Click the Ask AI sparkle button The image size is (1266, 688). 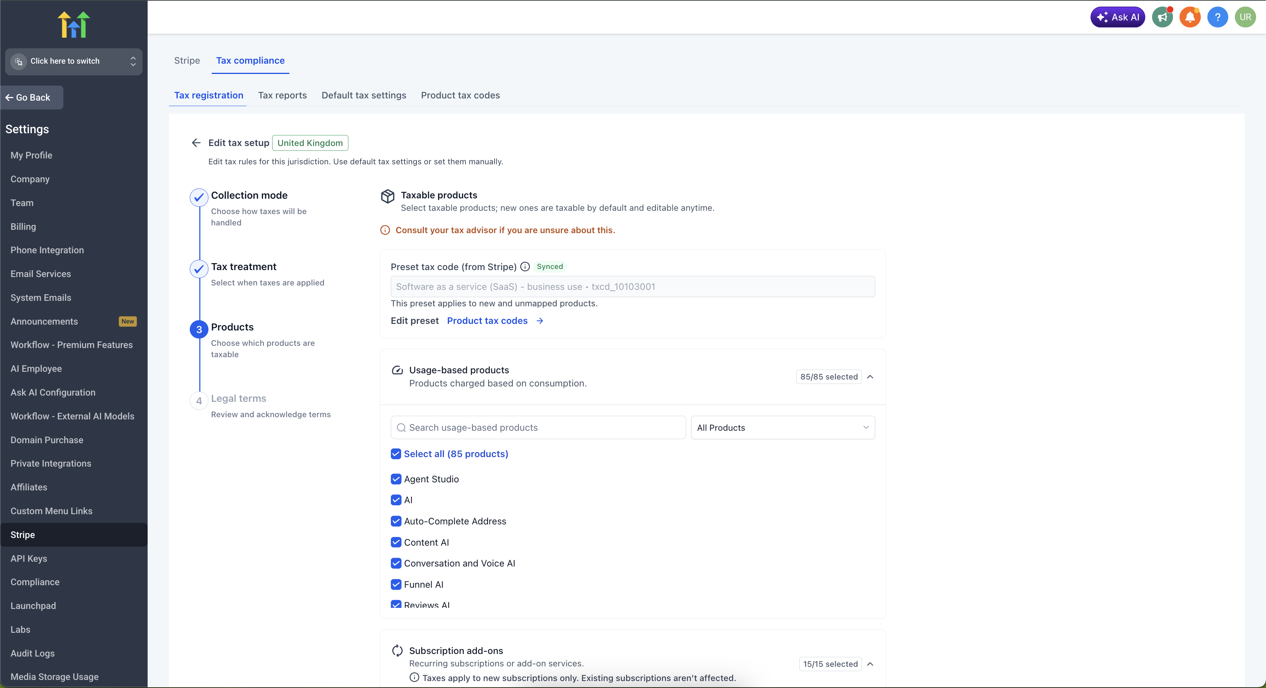[x=1117, y=17]
